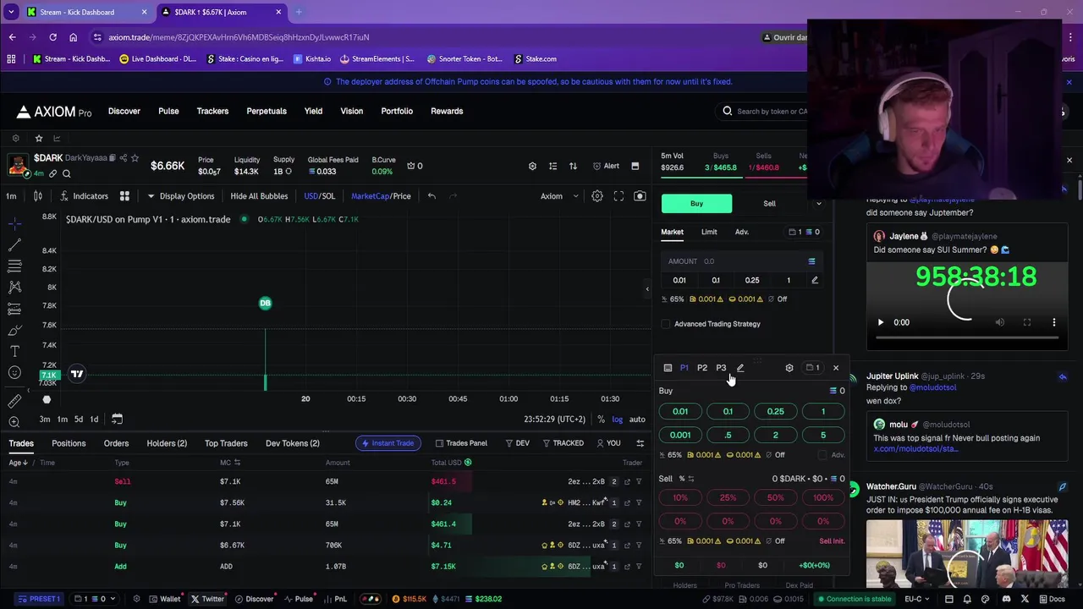
Task: Select the zoom in tool on chart
Action: point(14,421)
